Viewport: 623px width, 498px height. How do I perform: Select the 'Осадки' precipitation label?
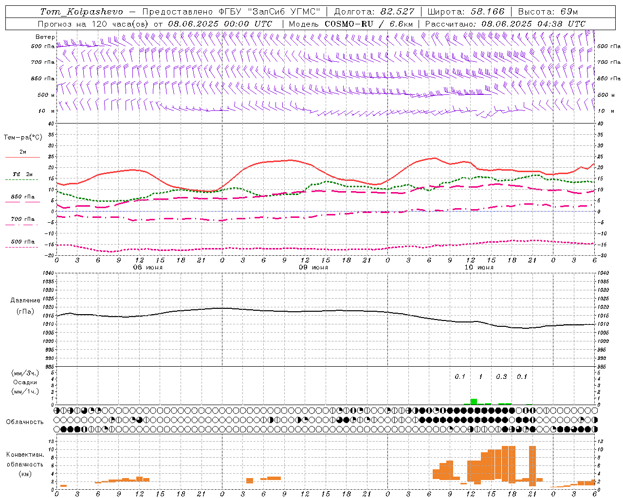pyautogui.click(x=25, y=382)
